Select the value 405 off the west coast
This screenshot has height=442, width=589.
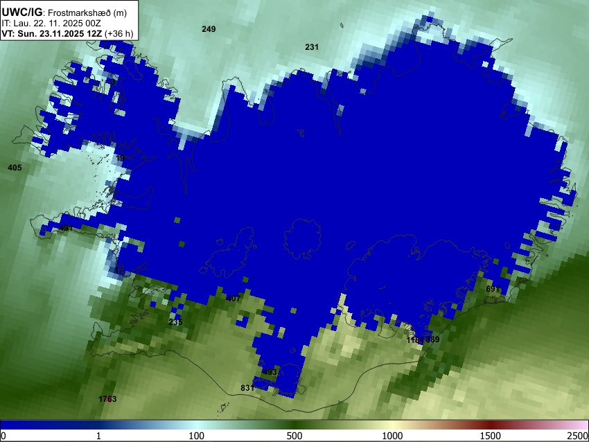[x=15, y=168]
